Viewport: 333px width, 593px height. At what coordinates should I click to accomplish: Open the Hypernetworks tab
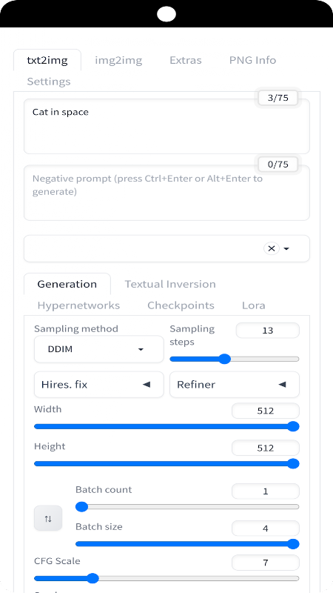point(78,305)
